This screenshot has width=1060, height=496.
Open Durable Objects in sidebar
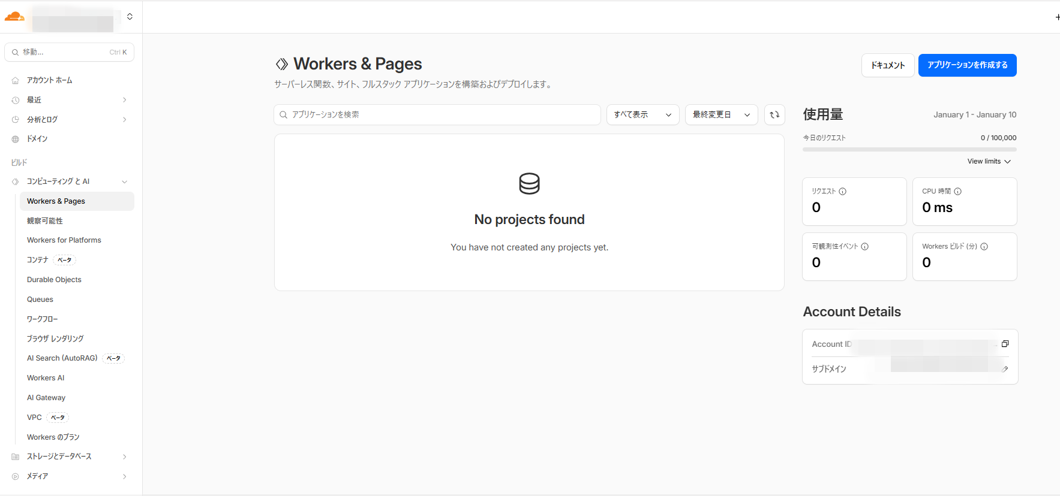pos(54,280)
